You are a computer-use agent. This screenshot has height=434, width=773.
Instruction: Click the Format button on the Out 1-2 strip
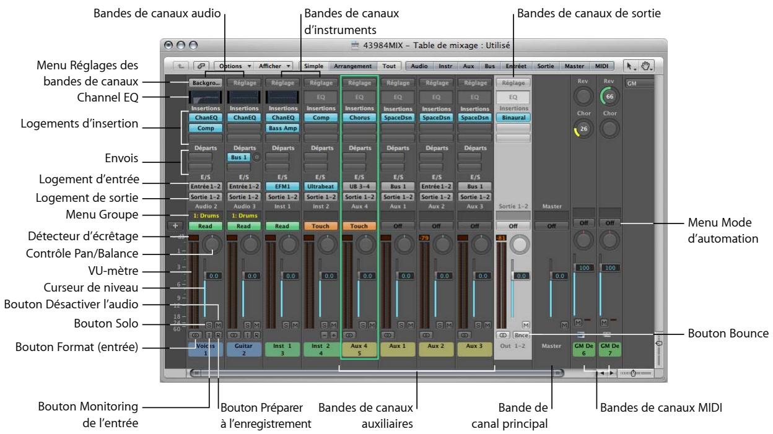[x=504, y=335]
